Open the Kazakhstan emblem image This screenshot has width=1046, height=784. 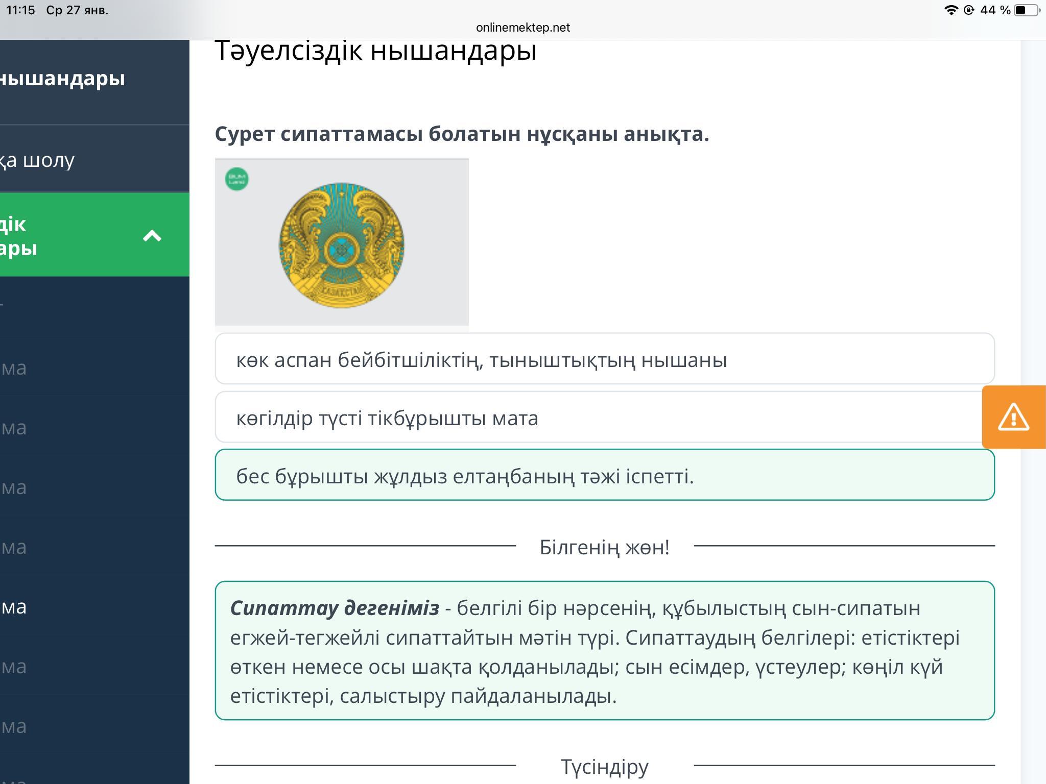(x=341, y=245)
